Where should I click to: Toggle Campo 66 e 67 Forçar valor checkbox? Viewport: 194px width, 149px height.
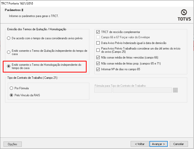click(x=98, y=37)
